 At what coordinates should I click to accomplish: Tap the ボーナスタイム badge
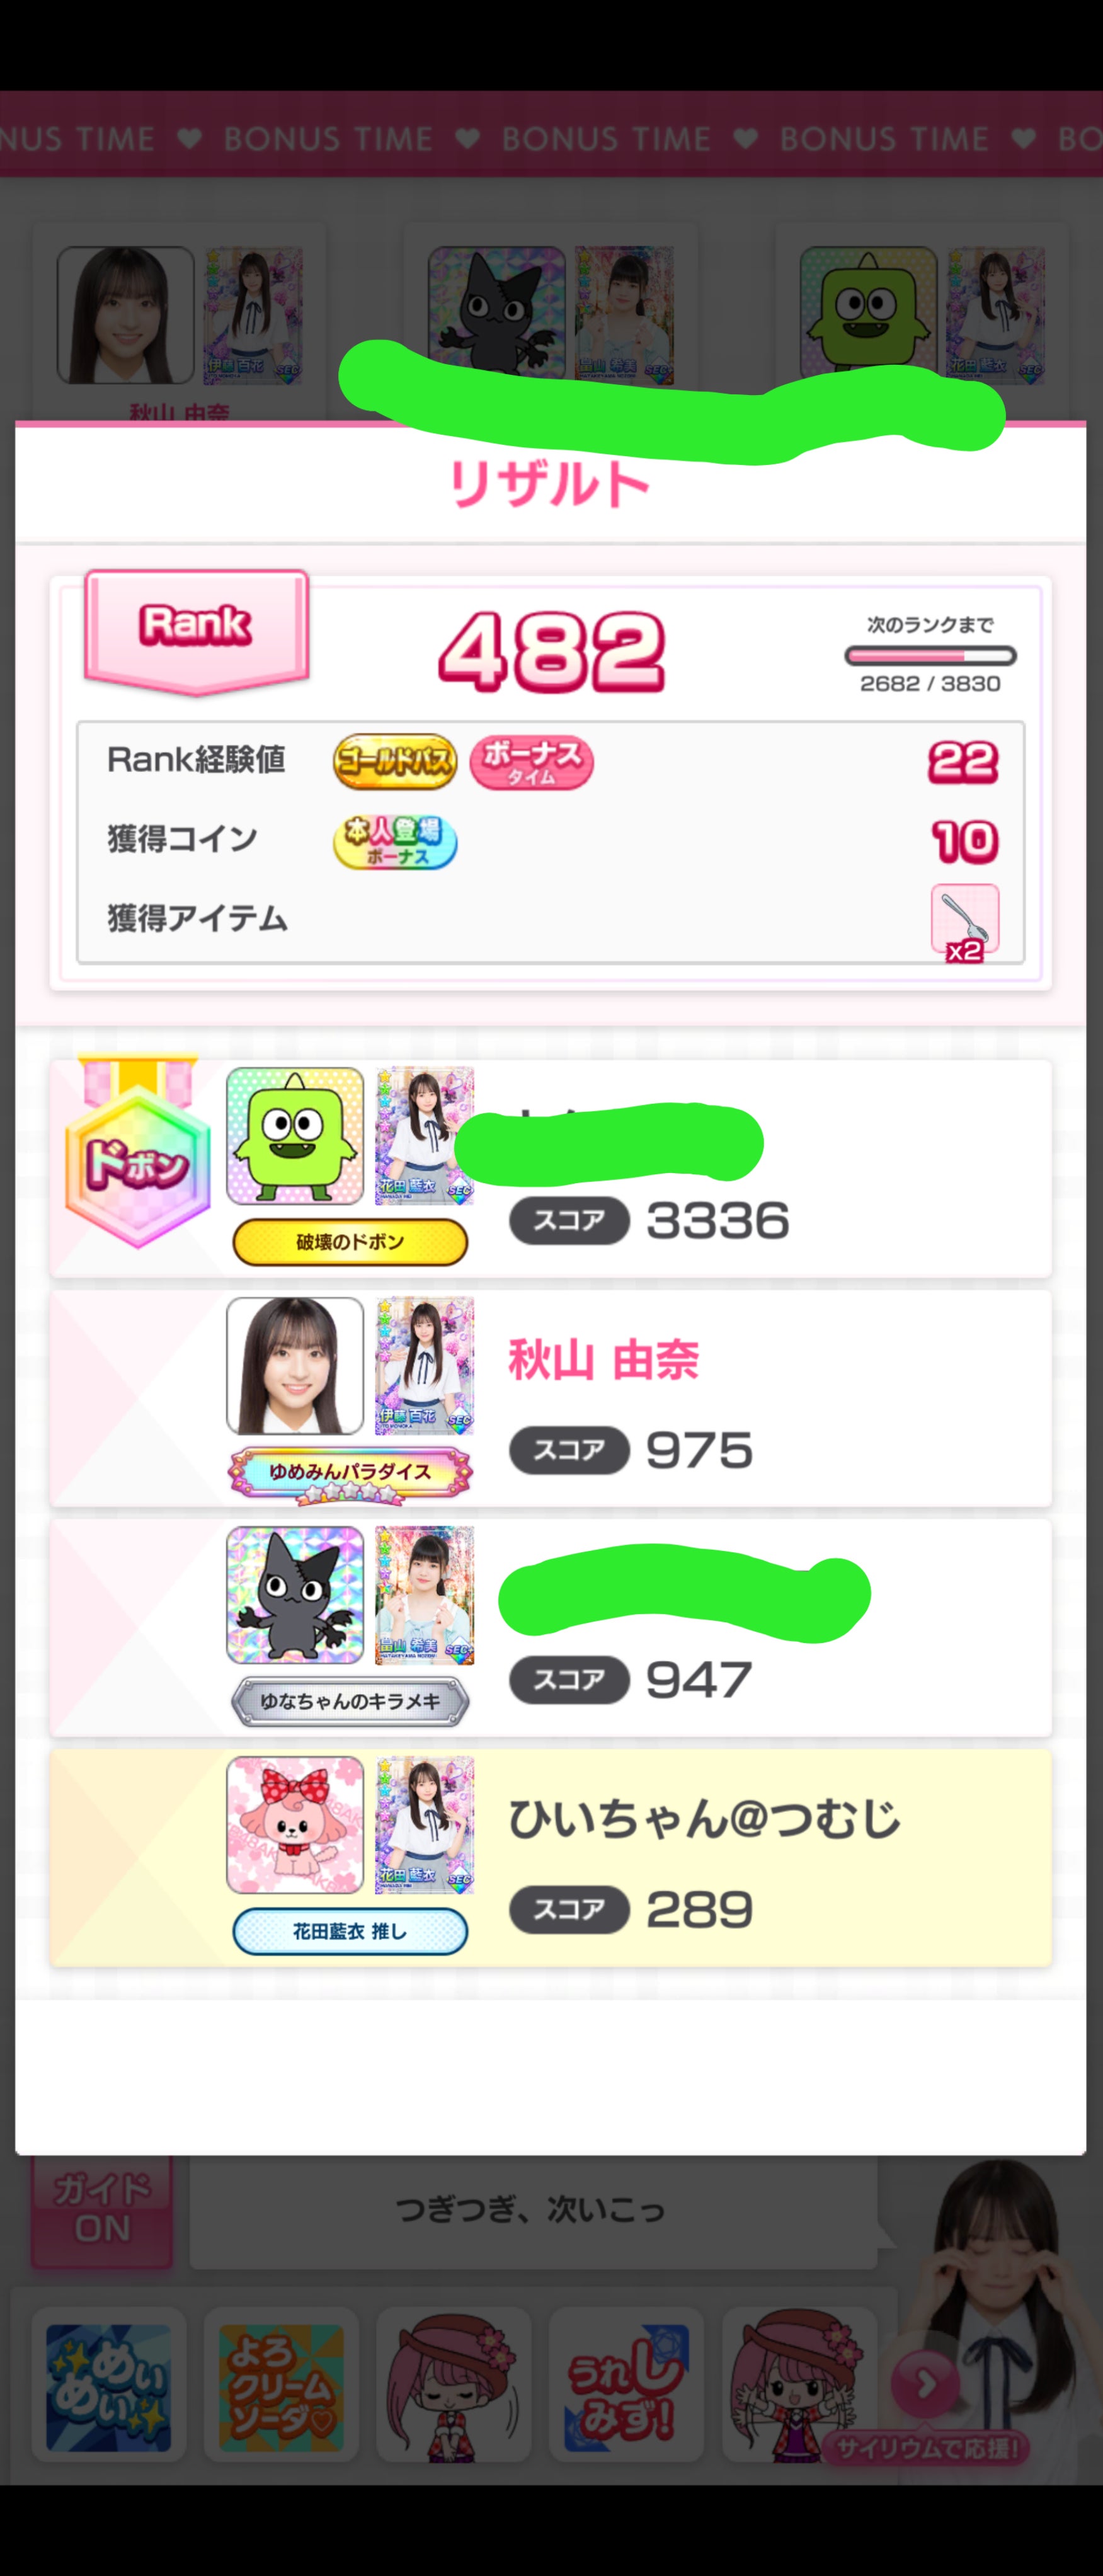click(531, 762)
